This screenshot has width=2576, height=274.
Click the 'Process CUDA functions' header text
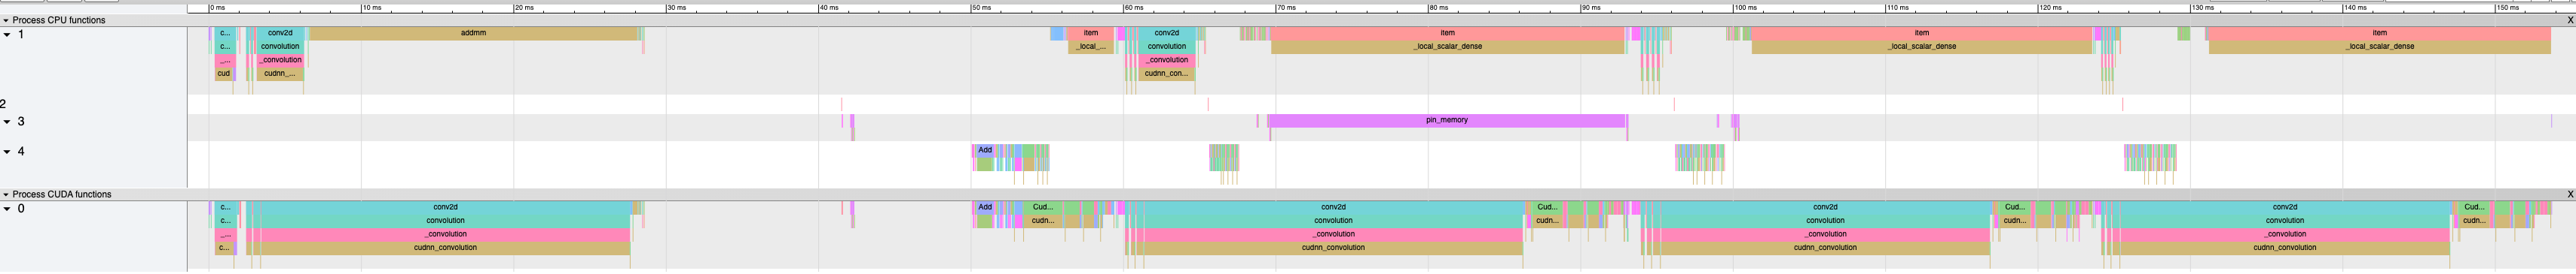point(62,194)
